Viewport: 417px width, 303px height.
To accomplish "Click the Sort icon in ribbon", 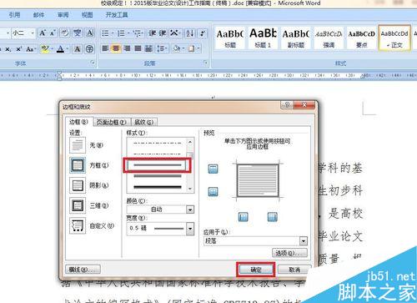I will (190, 33).
